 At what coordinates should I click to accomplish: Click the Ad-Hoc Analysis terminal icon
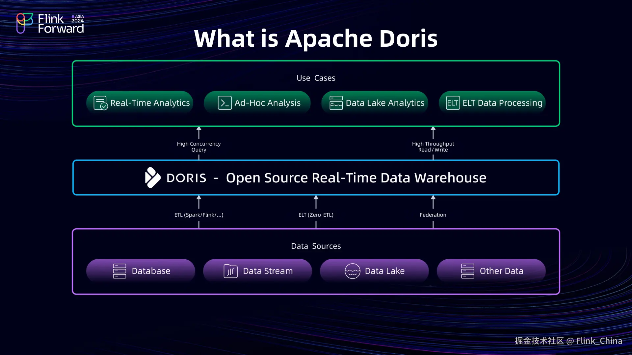(x=224, y=103)
